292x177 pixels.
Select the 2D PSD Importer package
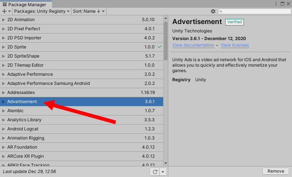click(x=81, y=38)
